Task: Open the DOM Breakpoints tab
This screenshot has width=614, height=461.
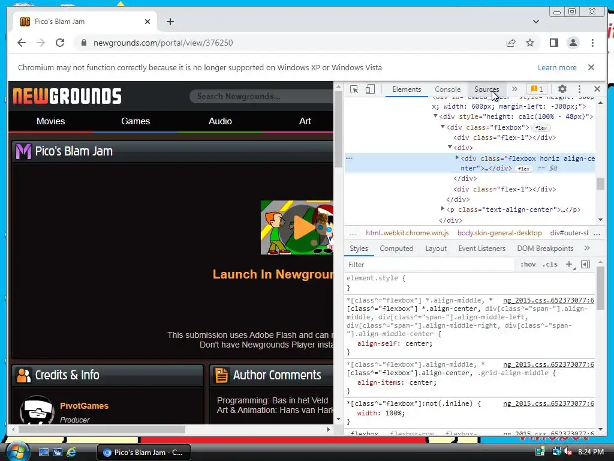Action: (x=545, y=249)
